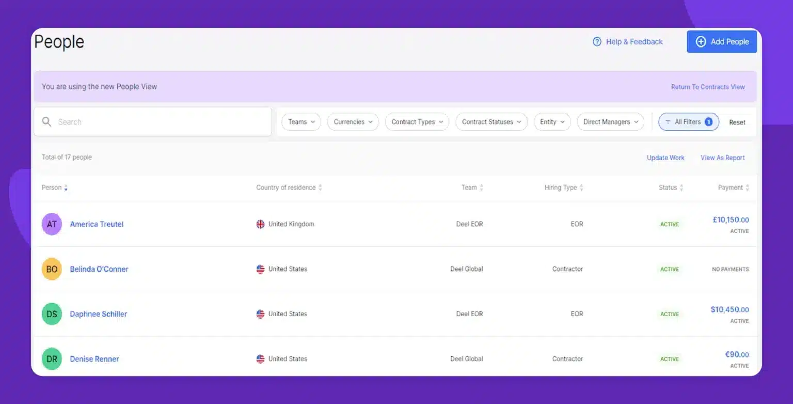Sort by Payment column arrows
Image resolution: width=793 pixels, height=404 pixels.
click(x=747, y=188)
